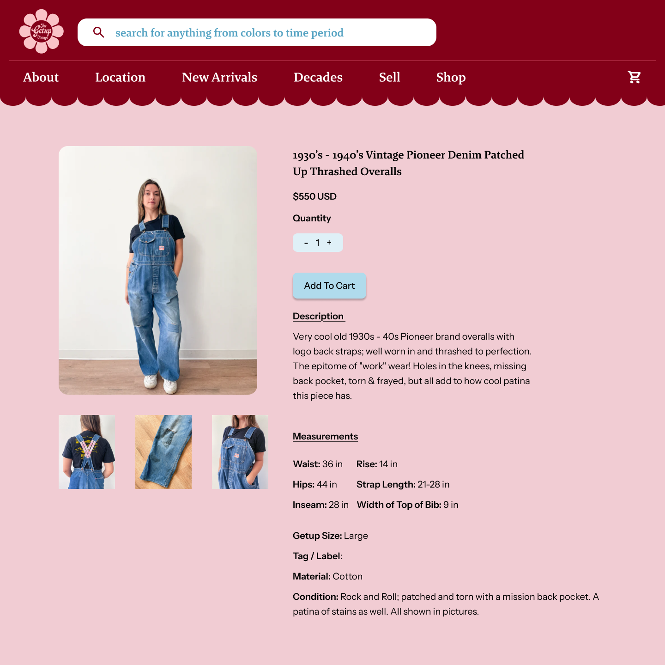Open New Arrivals in navigation

219,77
